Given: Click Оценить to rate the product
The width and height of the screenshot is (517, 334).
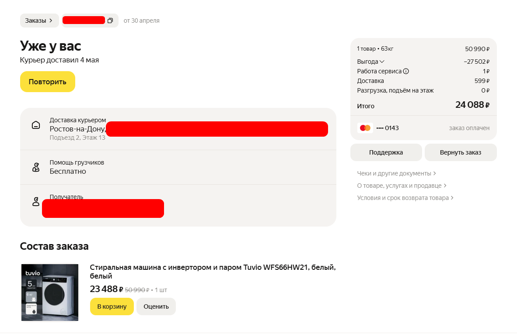Looking at the screenshot, I should click(156, 306).
